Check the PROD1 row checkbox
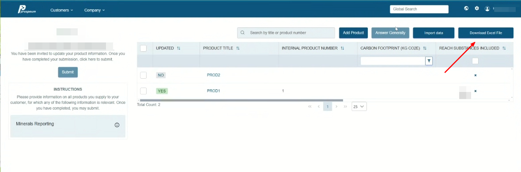 tap(143, 91)
